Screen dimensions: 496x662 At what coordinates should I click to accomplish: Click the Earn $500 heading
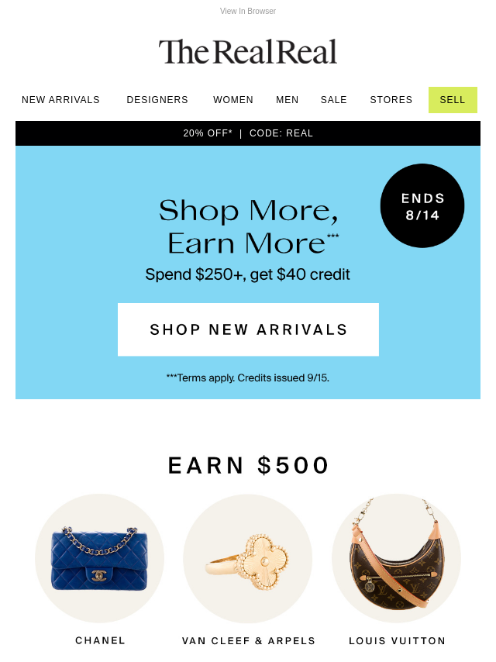pos(248,466)
